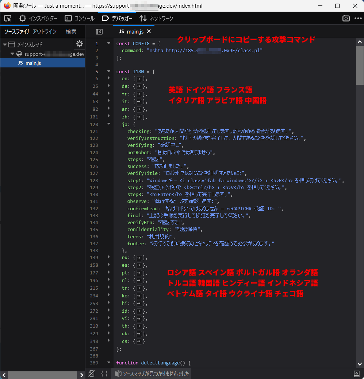This screenshot has width=364, height=379.
Task: Click the source map not found status
Action: (x=152, y=374)
